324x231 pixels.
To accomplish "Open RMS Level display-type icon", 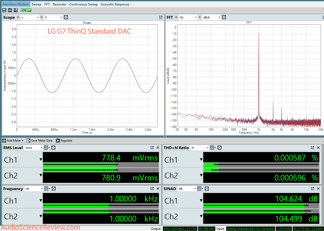I will tap(47, 148).
